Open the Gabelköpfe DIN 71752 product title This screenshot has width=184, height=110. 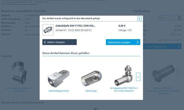click(x=75, y=26)
